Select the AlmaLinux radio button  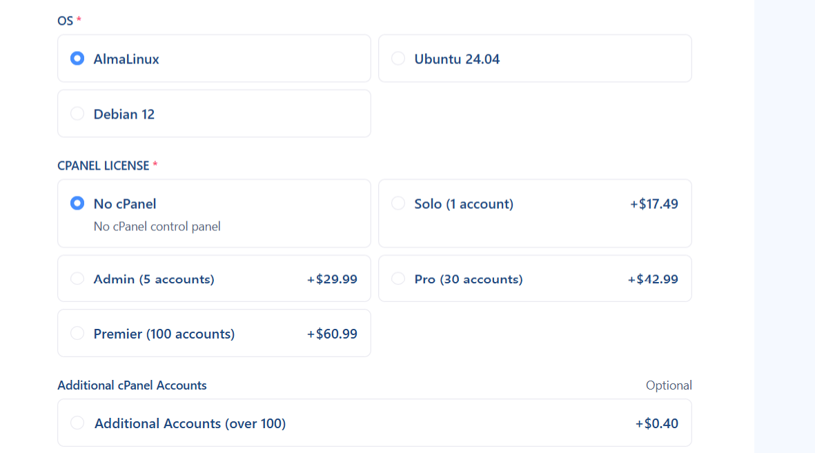77,58
